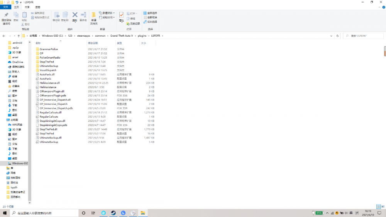Collapse the ribbon with the chevron

point(379,7)
